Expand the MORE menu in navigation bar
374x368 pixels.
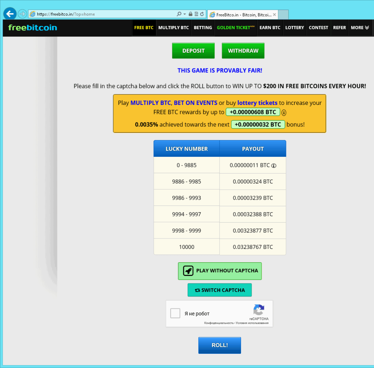[360, 28]
